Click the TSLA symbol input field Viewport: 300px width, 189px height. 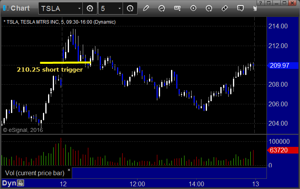point(60,8)
